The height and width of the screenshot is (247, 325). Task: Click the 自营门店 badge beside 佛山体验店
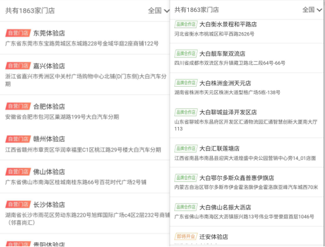(x=18, y=171)
